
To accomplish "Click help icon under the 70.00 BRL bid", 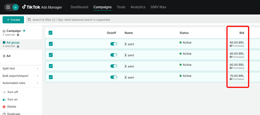I will point(231,79).
